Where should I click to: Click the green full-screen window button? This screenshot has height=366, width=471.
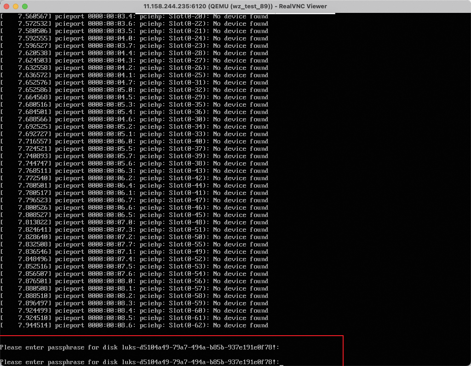[x=24, y=6]
